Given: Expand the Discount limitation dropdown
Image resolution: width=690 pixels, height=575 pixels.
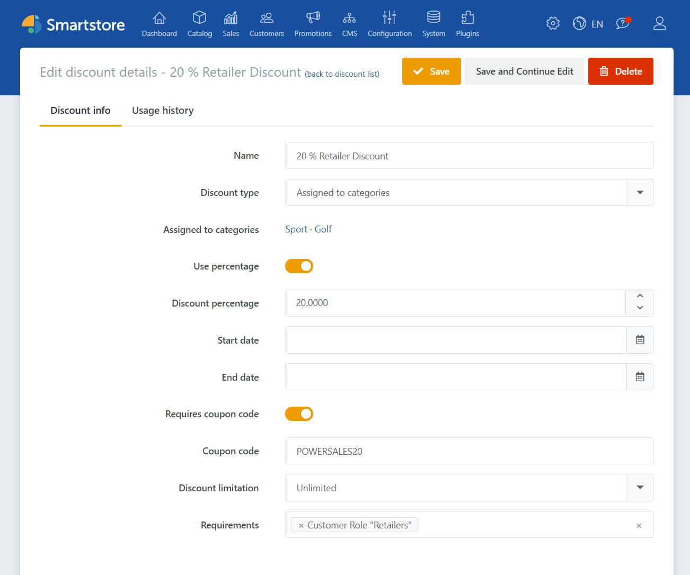Looking at the screenshot, I should coord(640,488).
